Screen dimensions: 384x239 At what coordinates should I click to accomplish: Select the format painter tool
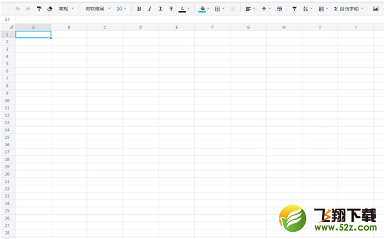click(x=39, y=9)
